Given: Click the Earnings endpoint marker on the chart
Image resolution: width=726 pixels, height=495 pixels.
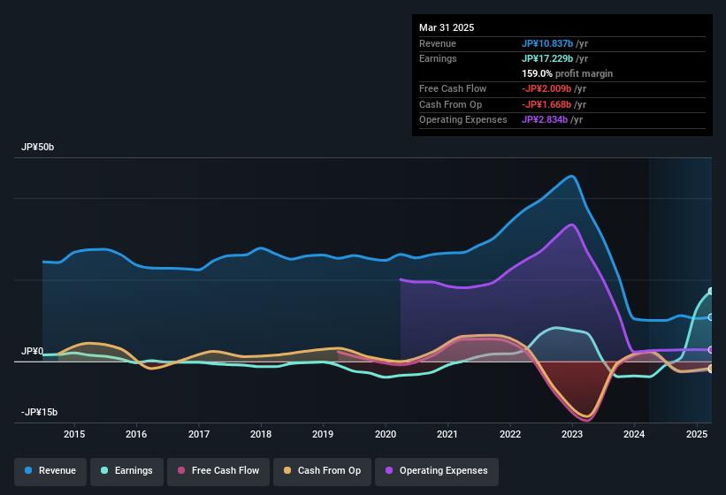Looking at the screenshot, I should (711, 292).
